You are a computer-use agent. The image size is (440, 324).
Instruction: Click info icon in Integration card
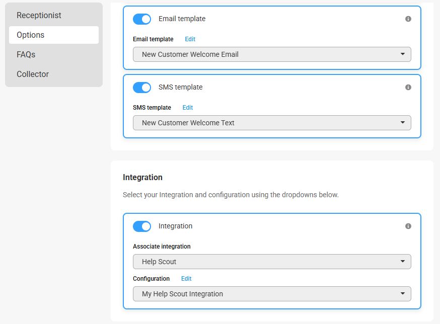pyautogui.click(x=408, y=226)
